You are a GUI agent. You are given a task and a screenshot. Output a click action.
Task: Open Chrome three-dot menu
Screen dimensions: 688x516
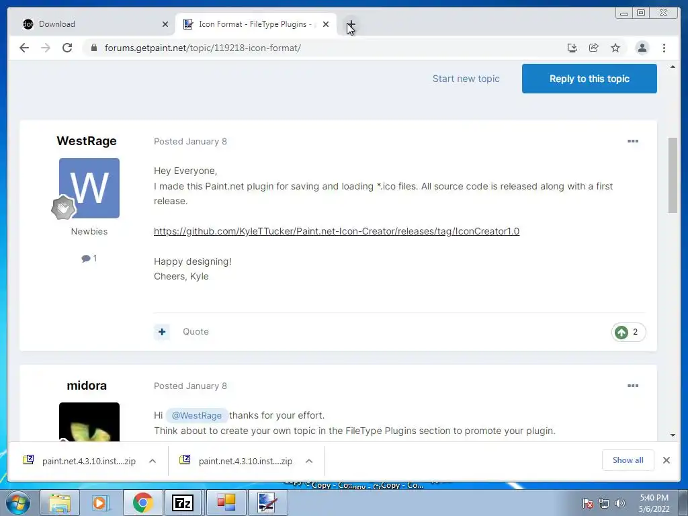(x=664, y=48)
